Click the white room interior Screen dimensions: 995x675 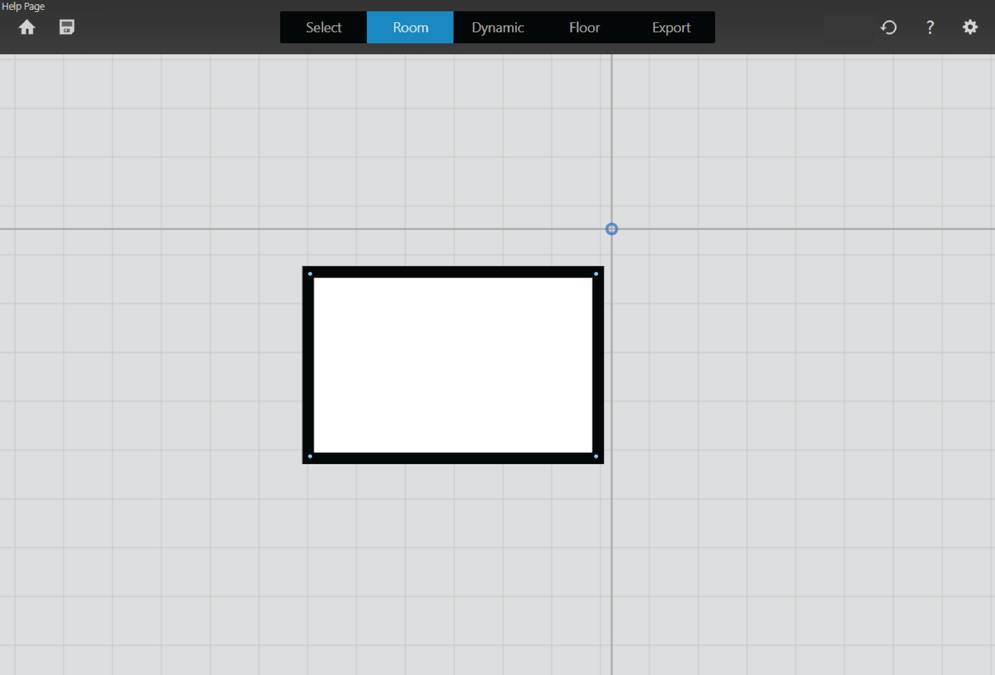point(453,365)
